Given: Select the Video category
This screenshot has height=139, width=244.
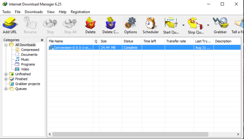Looking at the screenshot, I should [25, 69].
